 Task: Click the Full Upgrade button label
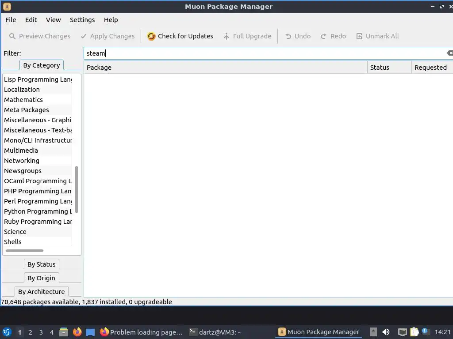(x=252, y=36)
